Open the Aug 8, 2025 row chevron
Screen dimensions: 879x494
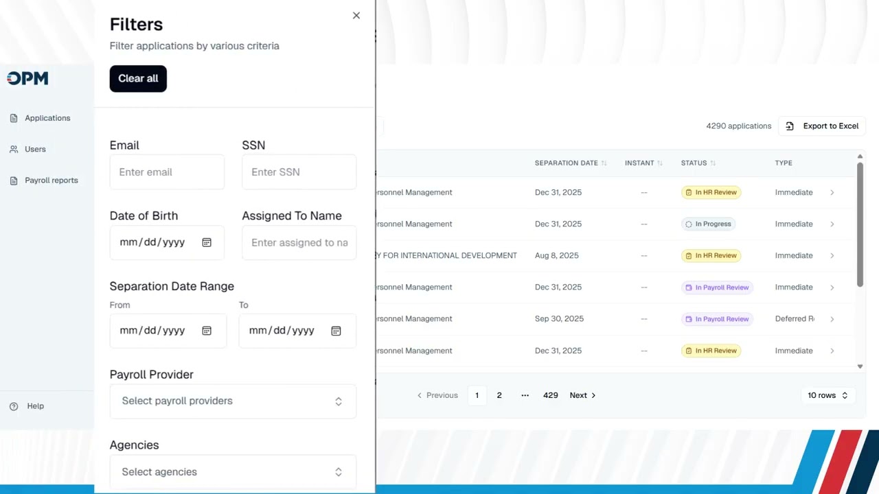(832, 256)
